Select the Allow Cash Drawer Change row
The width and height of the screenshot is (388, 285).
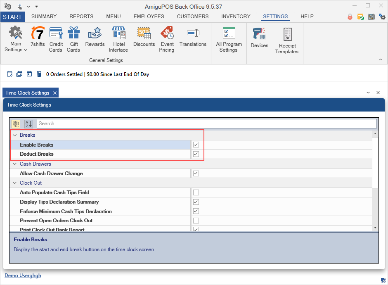pos(191,173)
